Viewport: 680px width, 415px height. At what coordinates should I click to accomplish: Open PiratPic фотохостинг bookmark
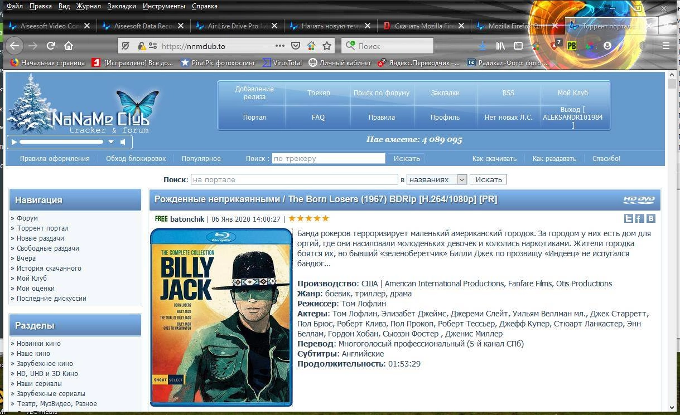(218, 63)
